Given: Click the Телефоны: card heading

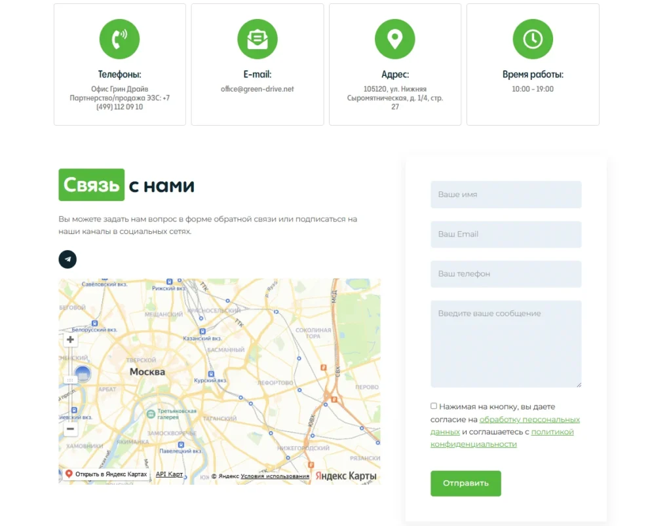Looking at the screenshot, I should (x=119, y=75).
